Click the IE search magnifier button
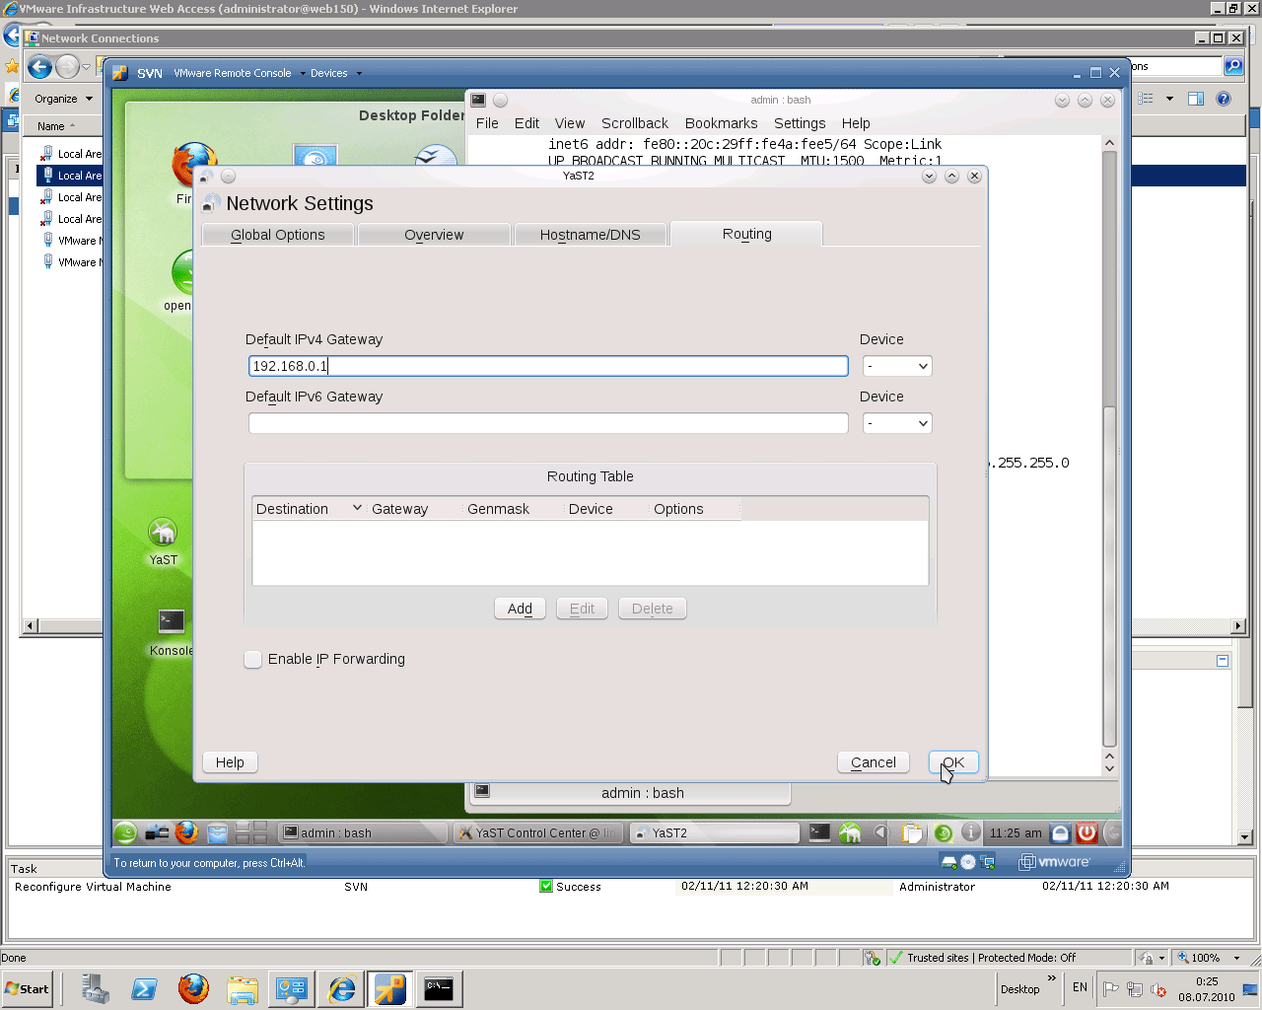The image size is (1262, 1010). (x=1232, y=66)
